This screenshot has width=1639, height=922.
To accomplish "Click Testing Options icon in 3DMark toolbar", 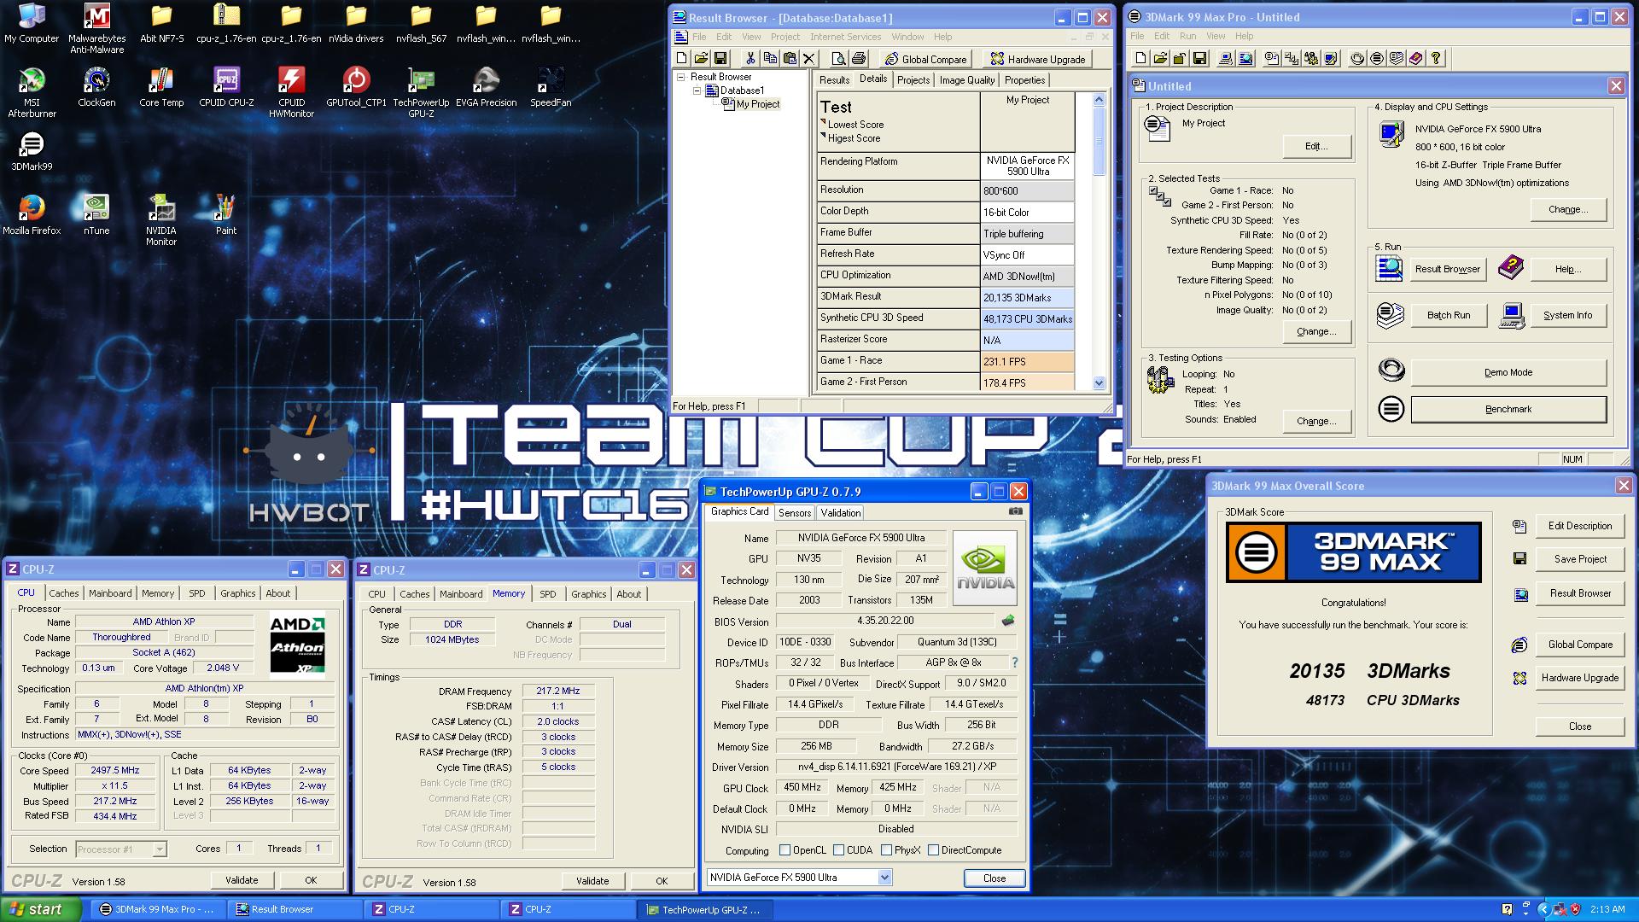I will tap(1311, 58).
